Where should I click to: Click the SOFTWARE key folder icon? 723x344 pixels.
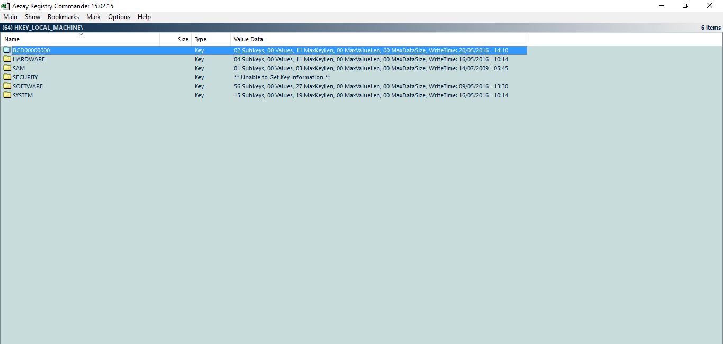pos(7,86)
